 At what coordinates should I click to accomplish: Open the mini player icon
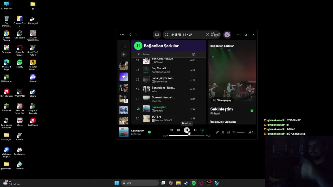click(x=249, y=132)
